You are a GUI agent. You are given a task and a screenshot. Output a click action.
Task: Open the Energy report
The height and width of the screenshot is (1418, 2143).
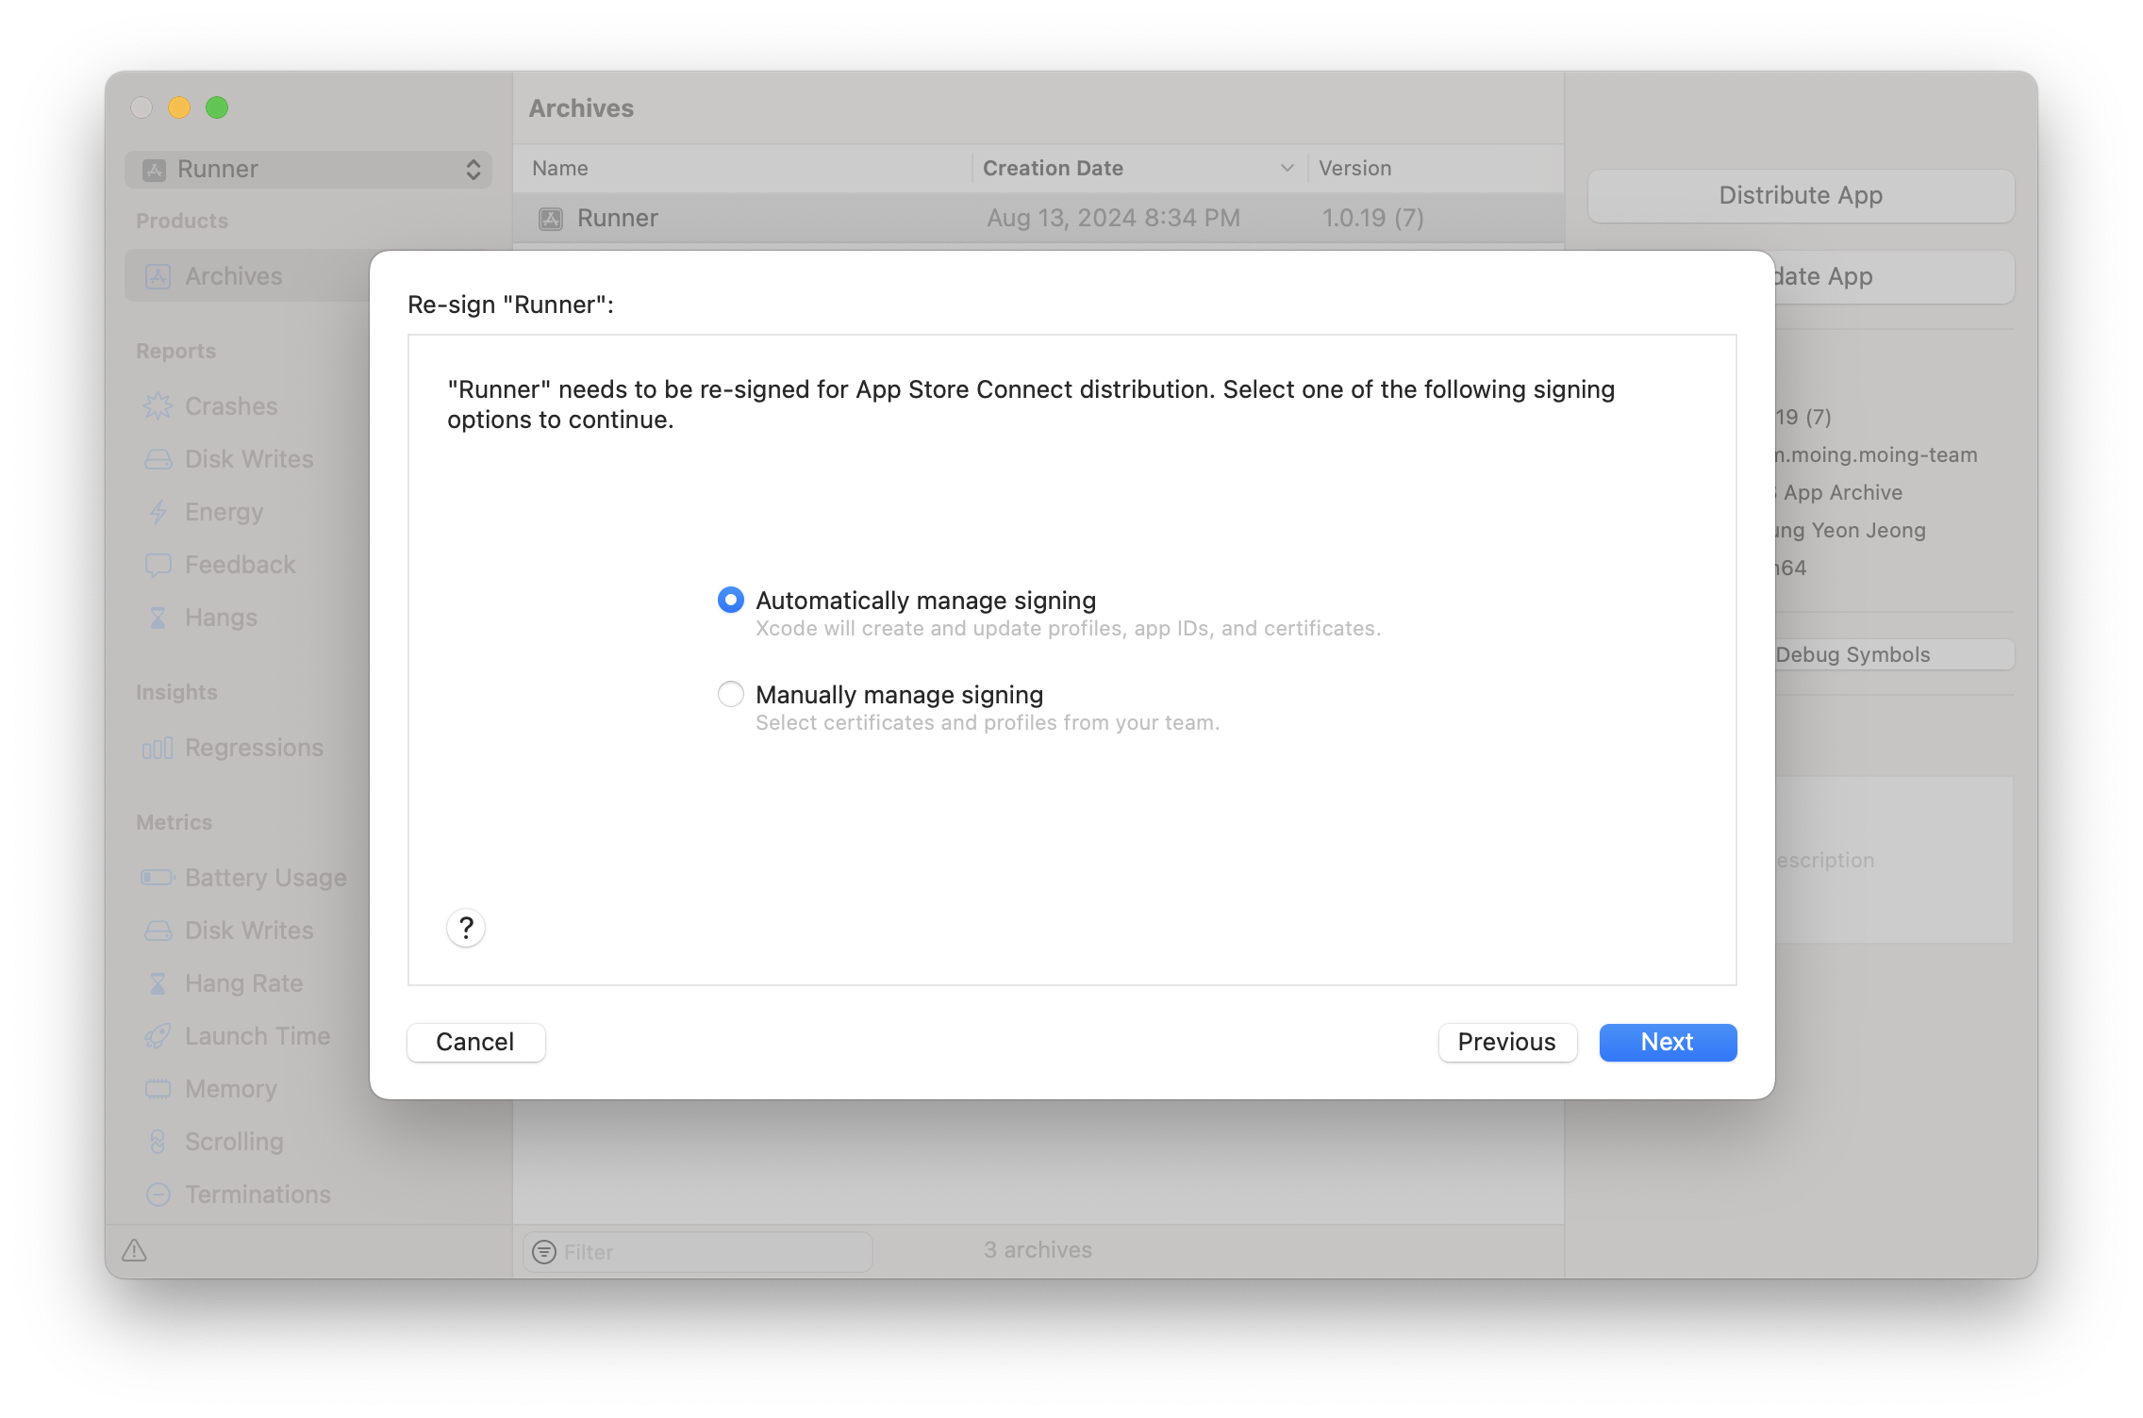point(224,511)
